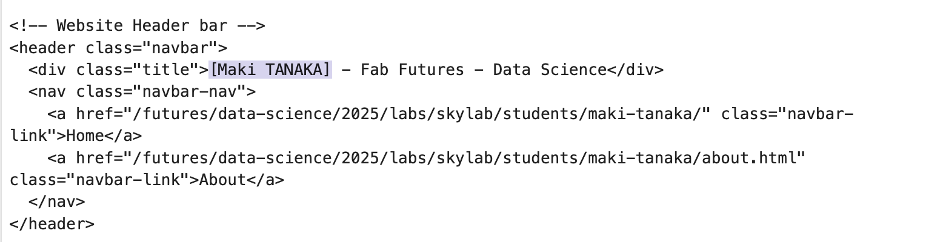Click the class="navbar-link" attribute before About

pos(99,180)
